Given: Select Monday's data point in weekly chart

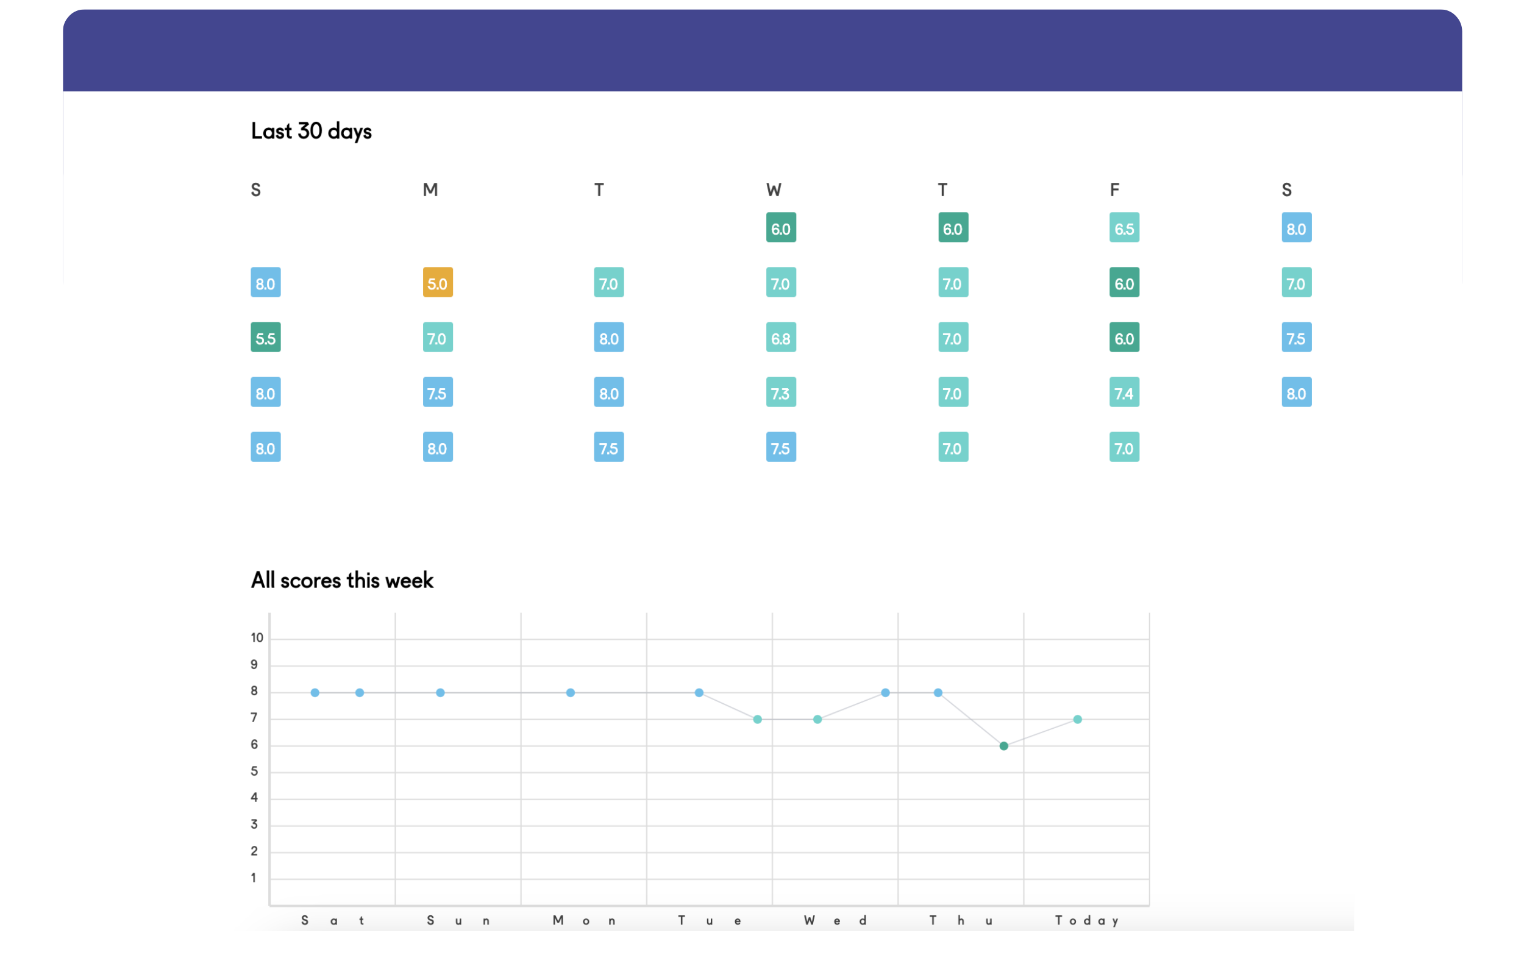Looking at the screenshot, I should pos(570,693).
